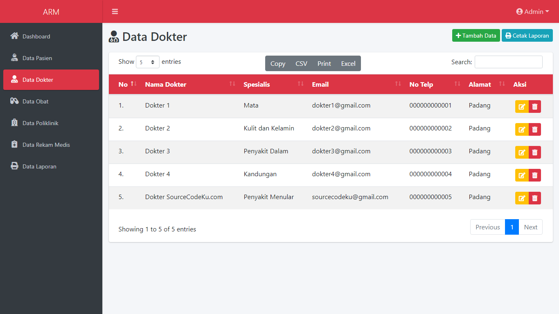Screen dimensions: 559x314
Task: Edit the Dokter SourceCodeKu.com row
Action: tap(522, 198)
